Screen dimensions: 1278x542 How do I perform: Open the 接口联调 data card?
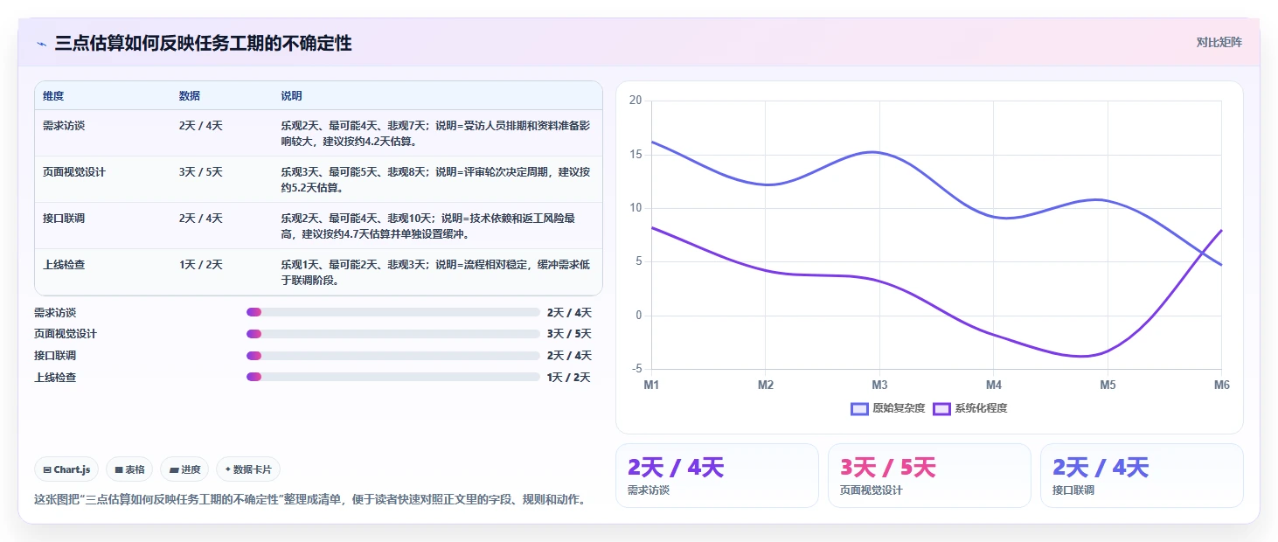click(1142, 476)
